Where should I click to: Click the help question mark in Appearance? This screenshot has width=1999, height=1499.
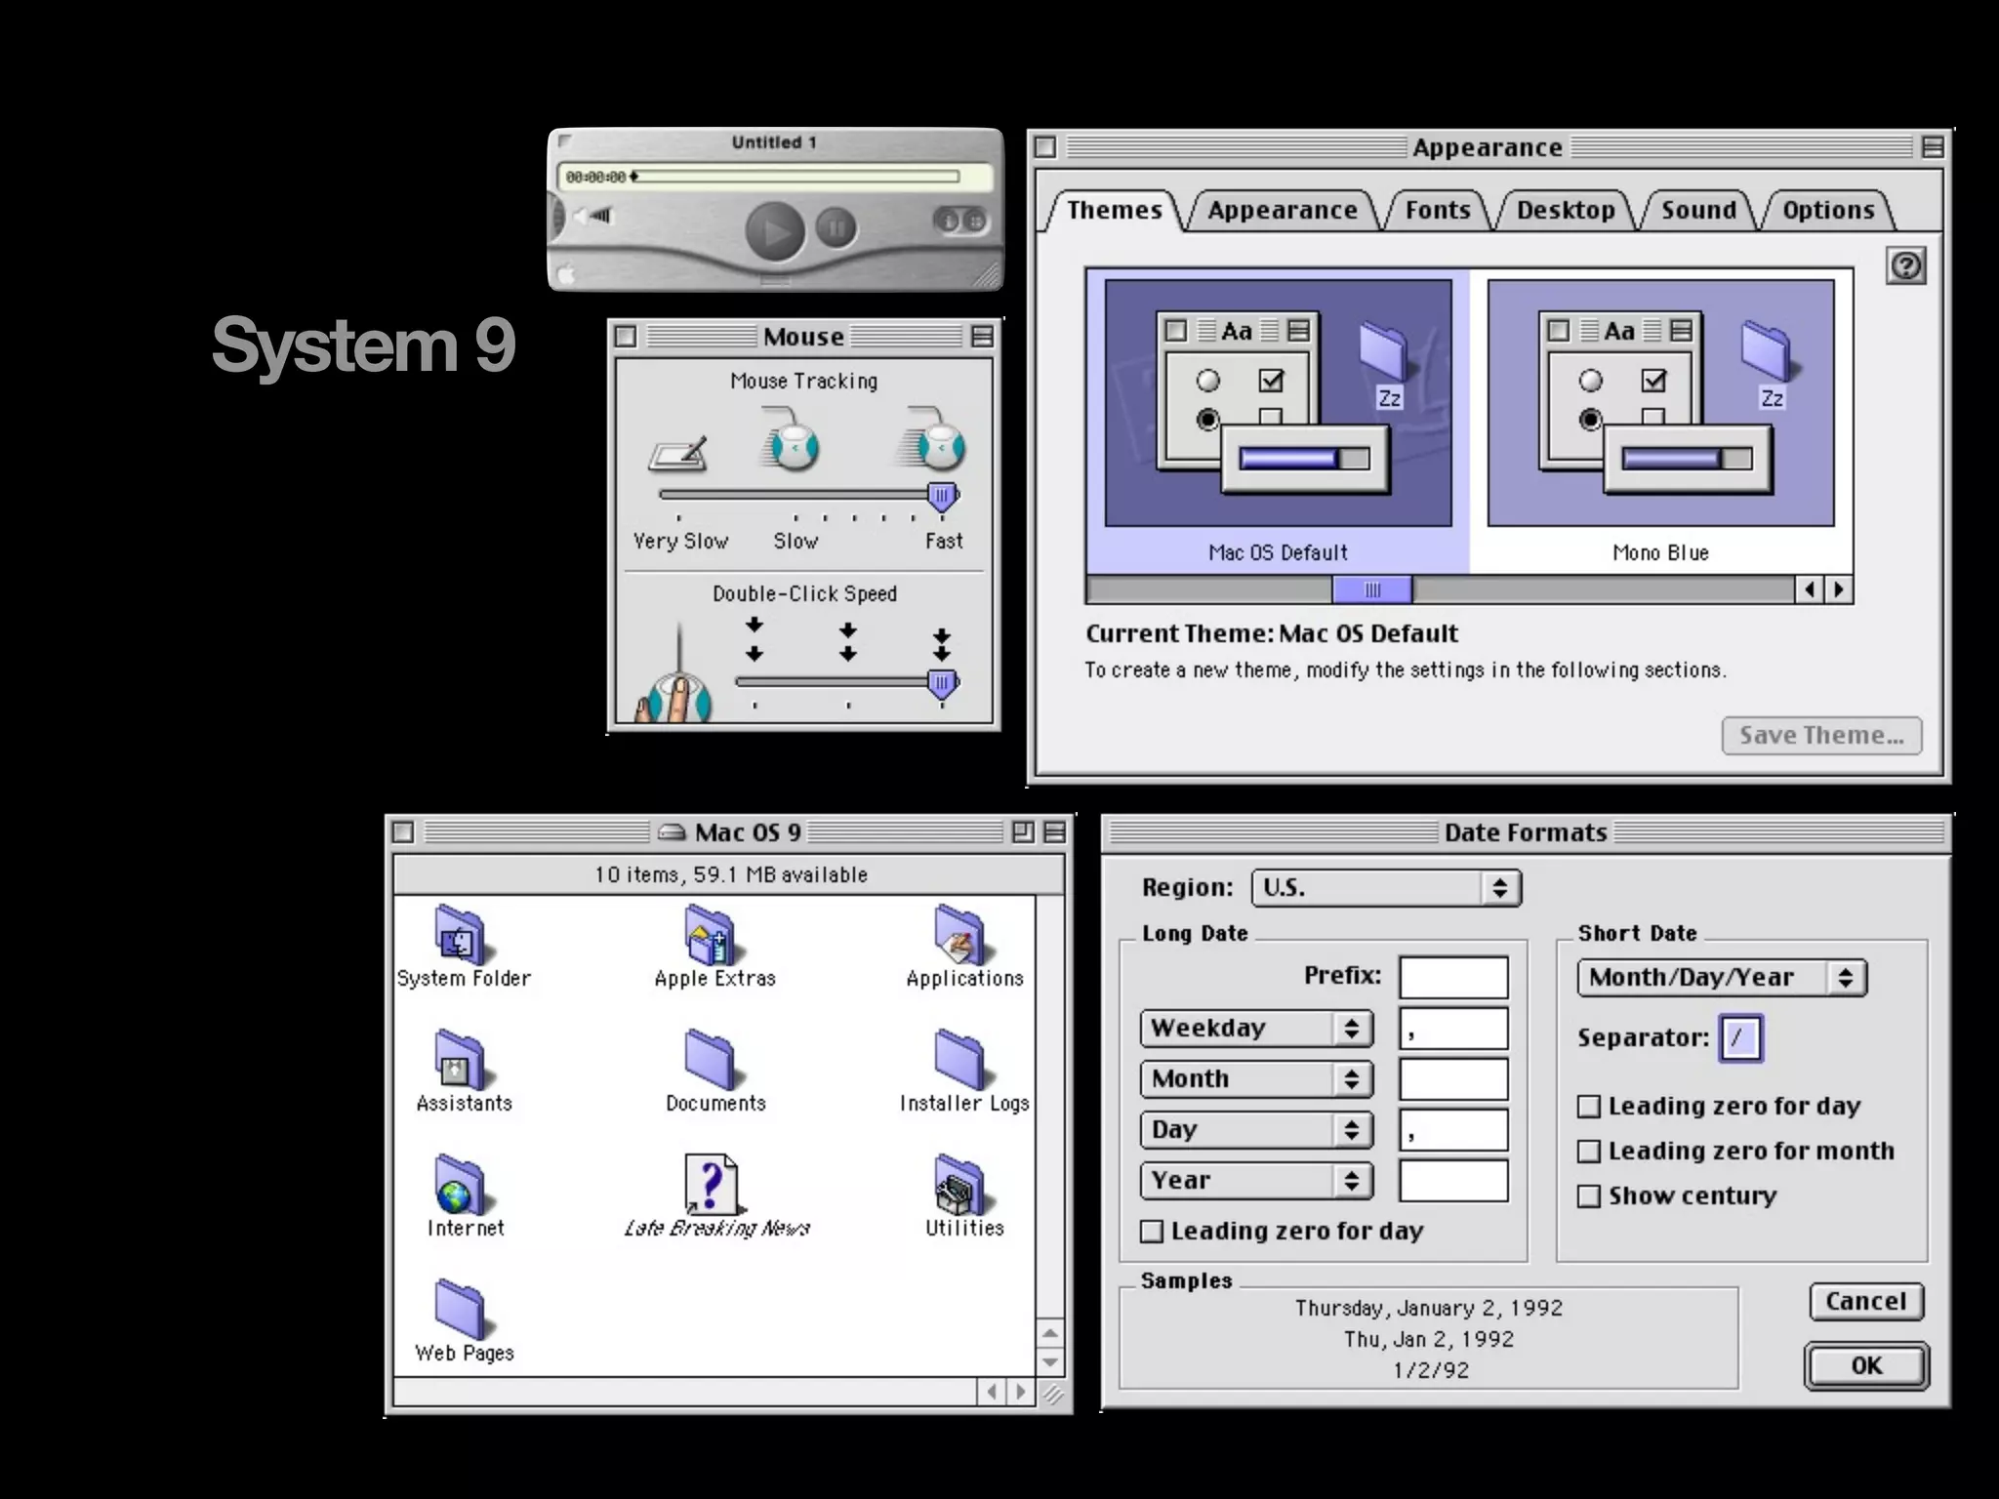coord(1906,265)
